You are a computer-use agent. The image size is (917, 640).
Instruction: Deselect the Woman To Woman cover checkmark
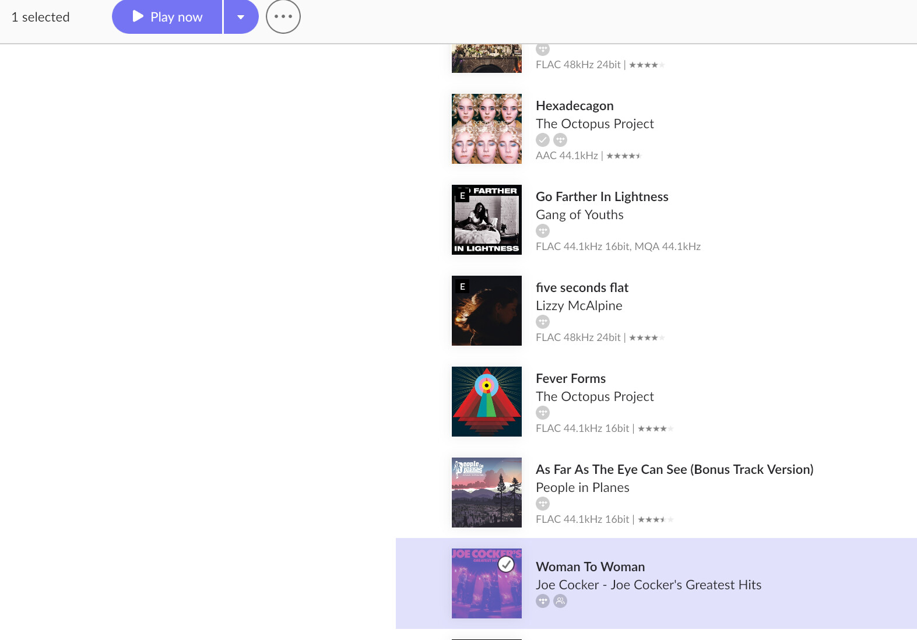tap(506, 564)
